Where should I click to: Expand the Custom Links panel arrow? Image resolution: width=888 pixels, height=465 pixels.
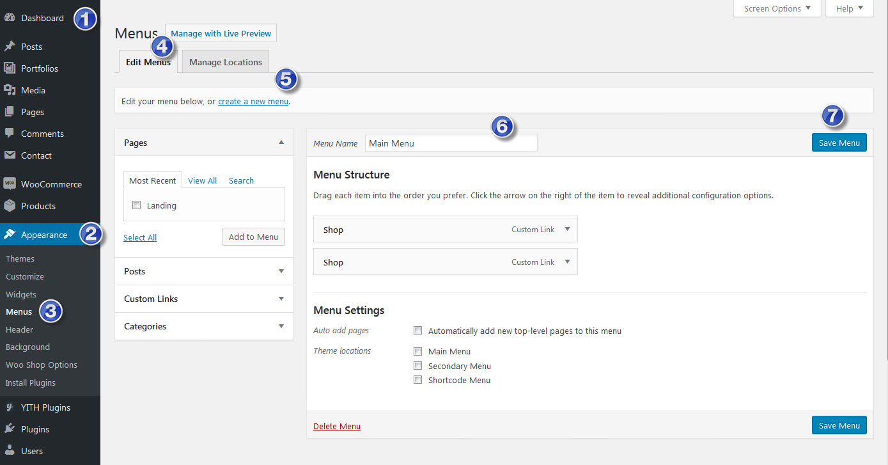point(281,299)
